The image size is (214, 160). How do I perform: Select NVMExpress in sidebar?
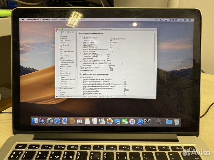click(x=64, y=45)
